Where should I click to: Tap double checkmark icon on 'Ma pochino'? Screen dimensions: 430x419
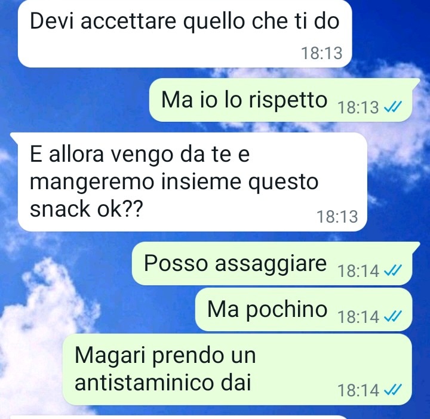[393, 316]
